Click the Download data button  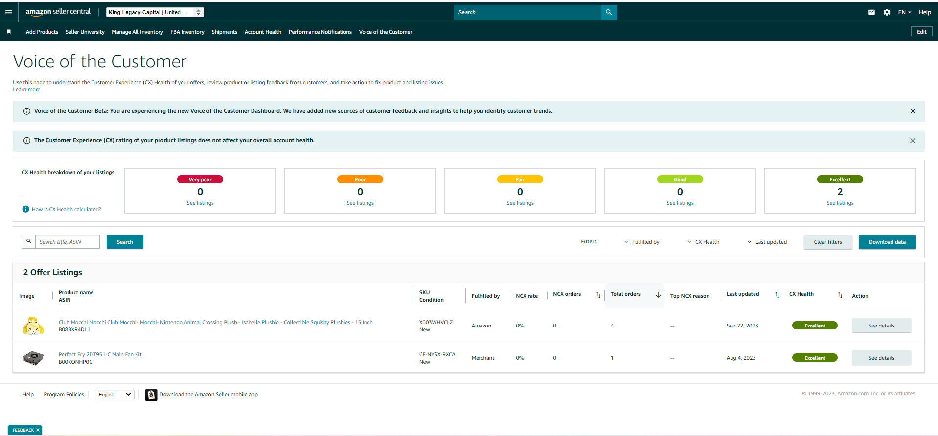tap(887, 242)
